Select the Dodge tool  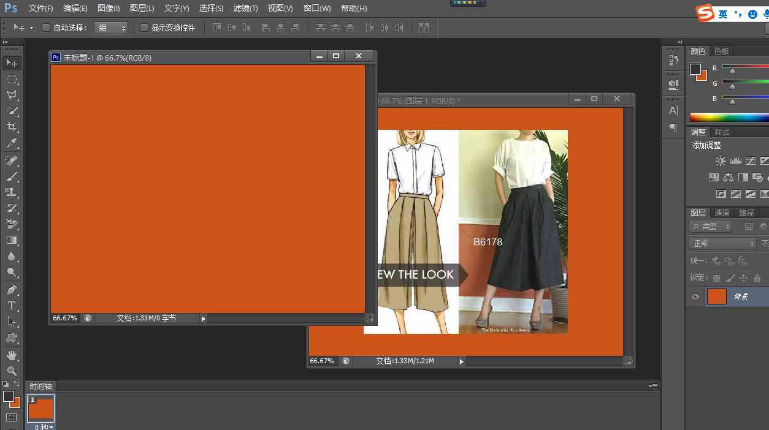(x=12, y=273)
